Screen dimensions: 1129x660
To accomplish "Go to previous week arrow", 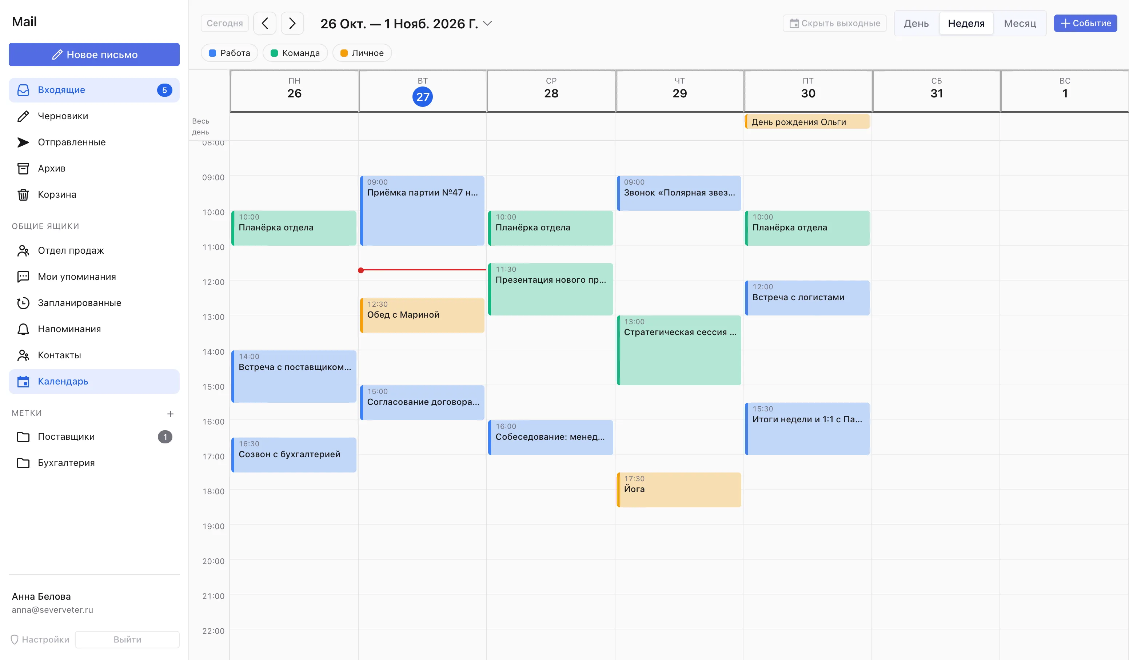I will click(x=265, y=23).
